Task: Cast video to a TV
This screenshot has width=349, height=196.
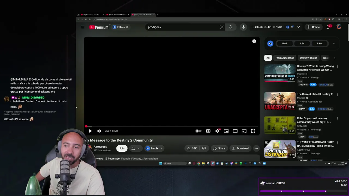Action: click(244, 131)
